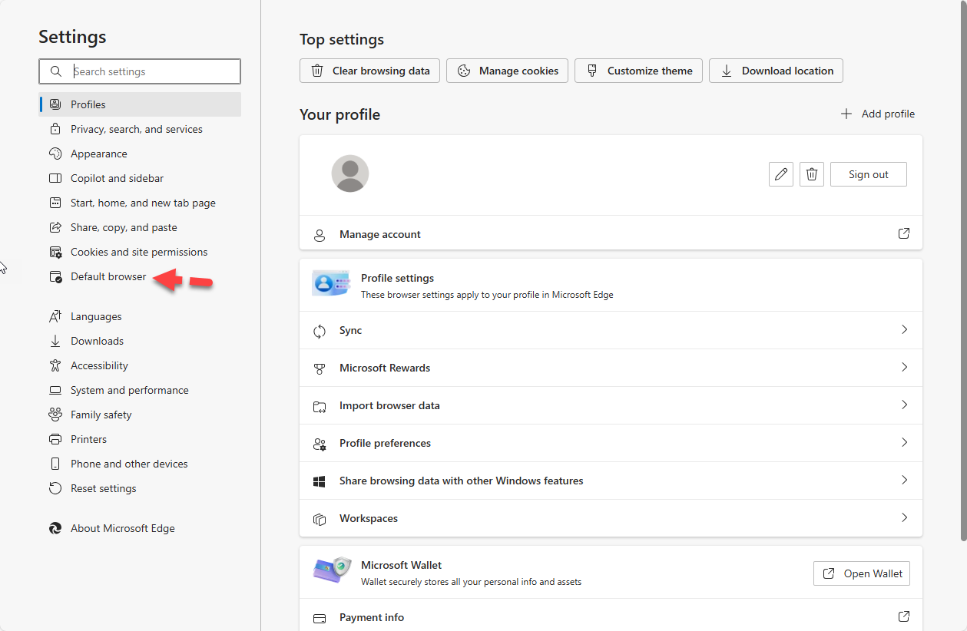Click the pencil edit profile icon
This screenshot has width=967, height=631.
coord(781,174)
